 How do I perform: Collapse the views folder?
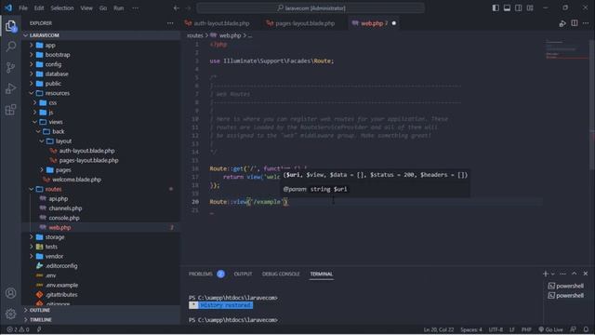(101, 122)
